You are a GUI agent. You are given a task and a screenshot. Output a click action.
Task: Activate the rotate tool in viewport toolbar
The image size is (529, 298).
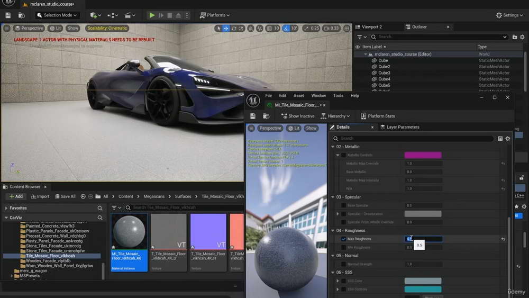coord(234,29)
